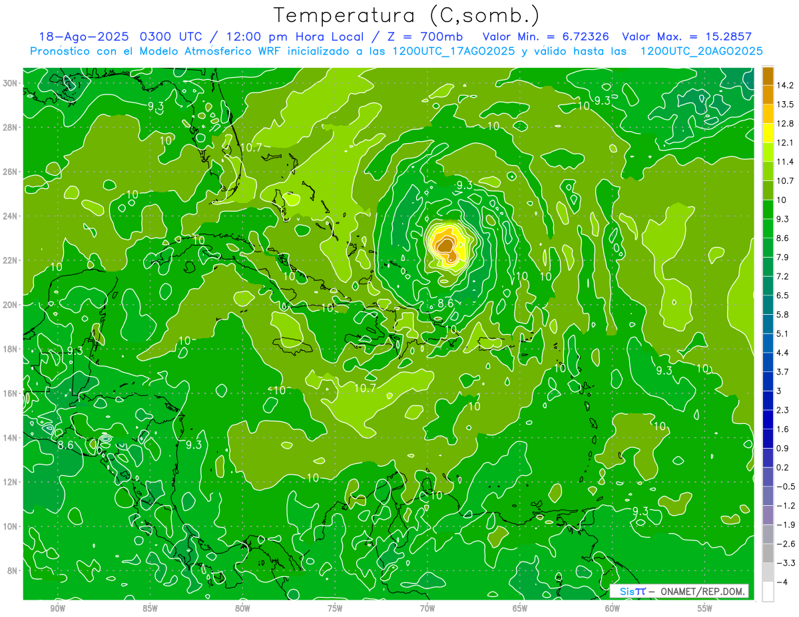The image size is (799, 617).
Task: Click the 65W longitude label
Action: 520,608
